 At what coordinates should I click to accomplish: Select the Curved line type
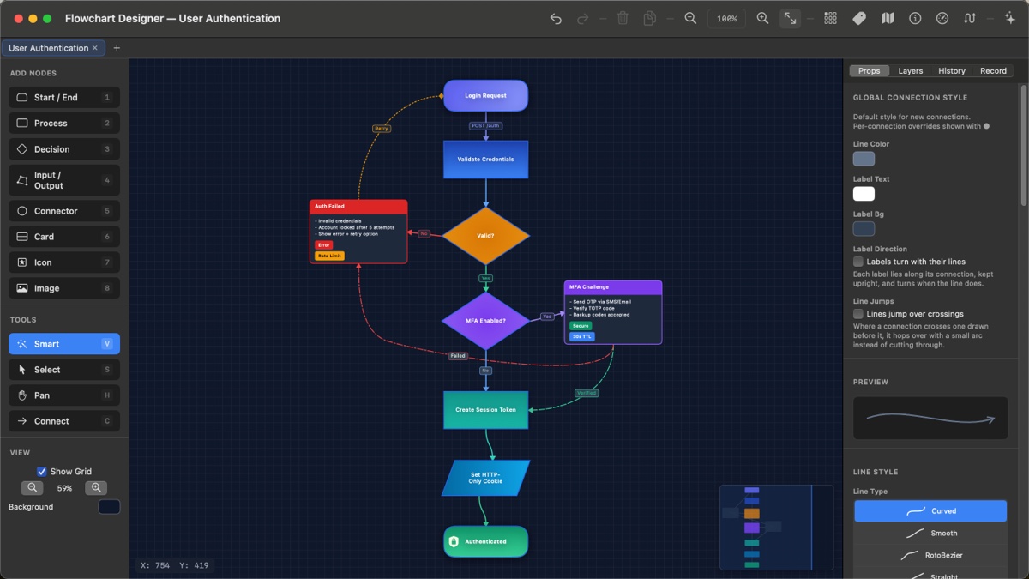[930, 511]
